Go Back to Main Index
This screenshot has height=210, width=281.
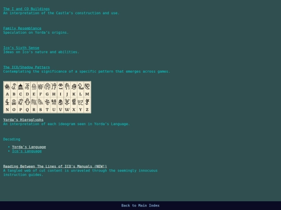tap(140, 205)
